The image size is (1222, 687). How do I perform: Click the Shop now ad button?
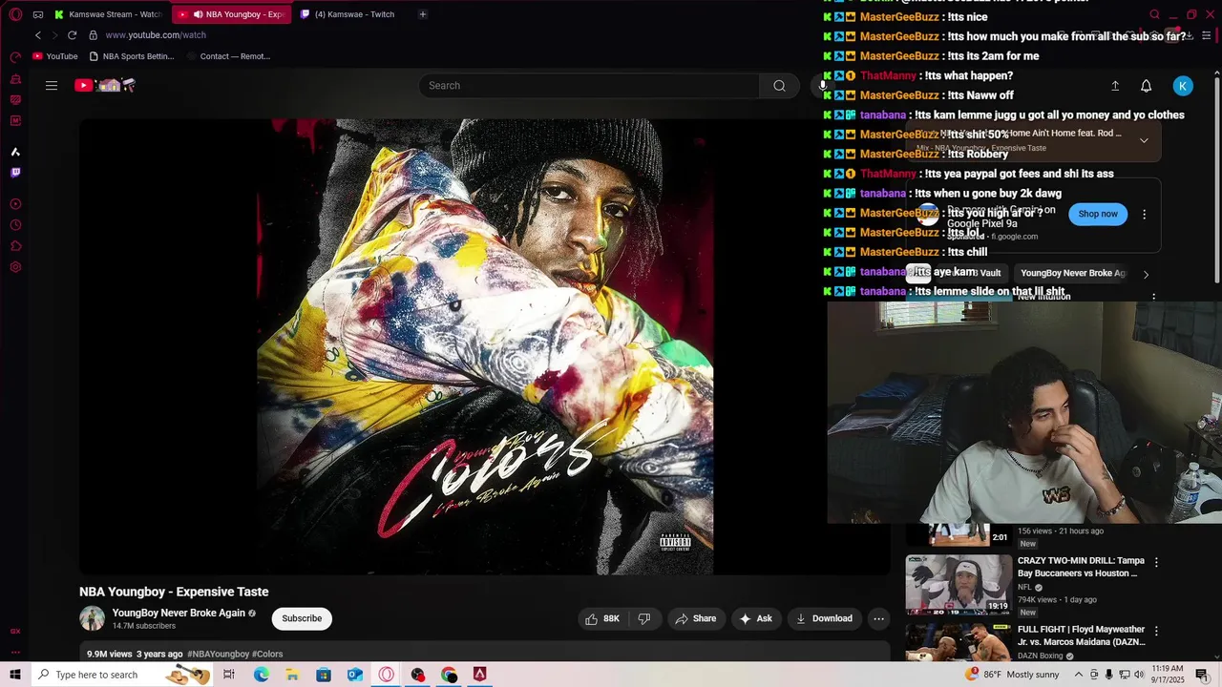[x=1098, y=214]
